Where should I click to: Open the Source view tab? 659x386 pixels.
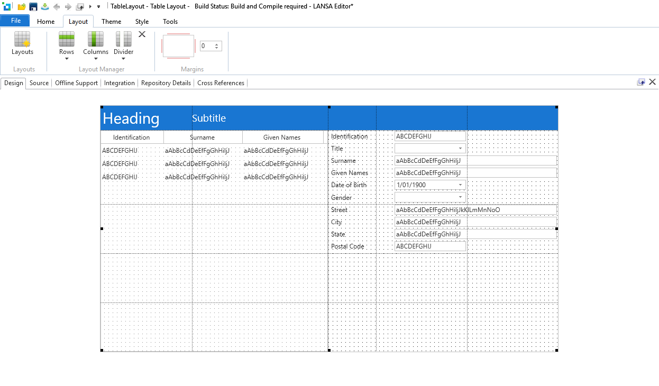[x=39, y=83]
